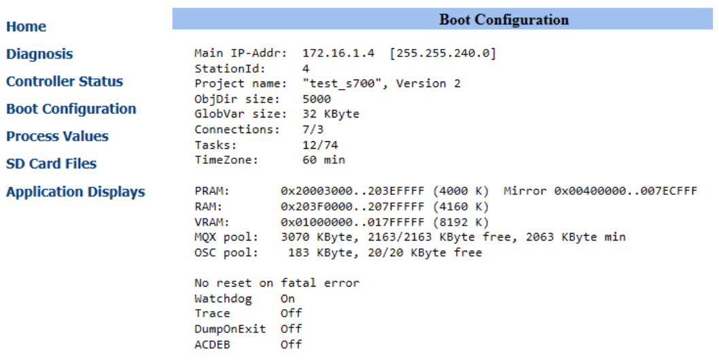Browse the SD Card Files link
This screenshot has width=719, height=360.
point(51,164)
